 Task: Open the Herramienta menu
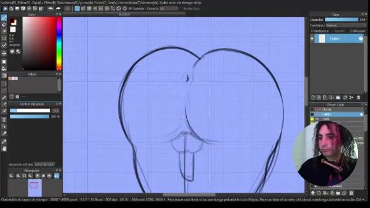tap(129, 3)
